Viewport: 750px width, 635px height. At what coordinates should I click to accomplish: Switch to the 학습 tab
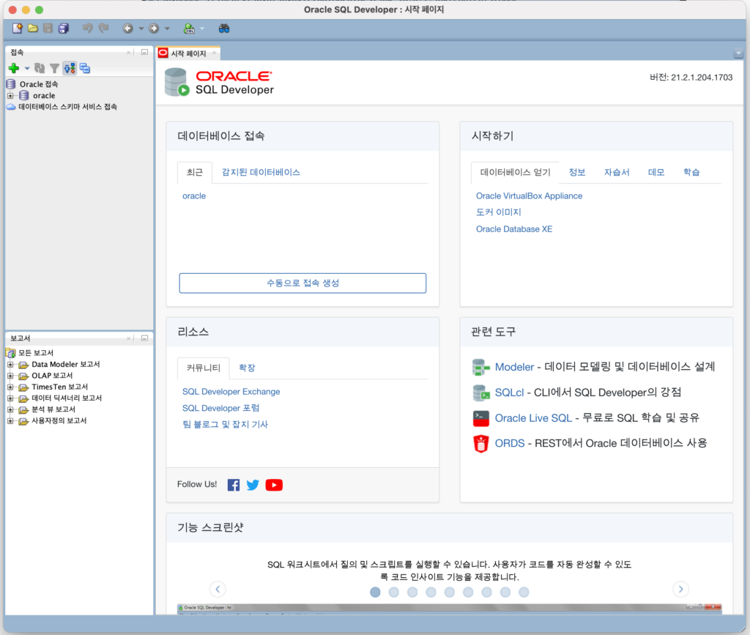691,172
